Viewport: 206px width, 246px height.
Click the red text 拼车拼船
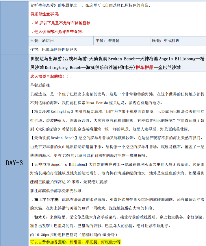coord(144,67)
